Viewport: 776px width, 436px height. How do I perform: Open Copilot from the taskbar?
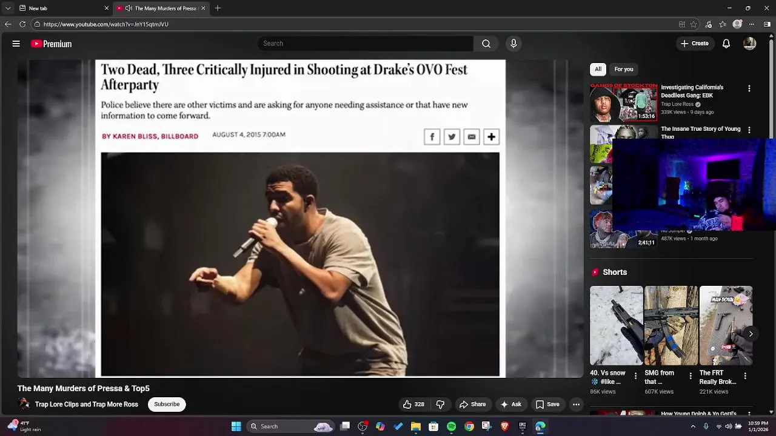point(380,426)
